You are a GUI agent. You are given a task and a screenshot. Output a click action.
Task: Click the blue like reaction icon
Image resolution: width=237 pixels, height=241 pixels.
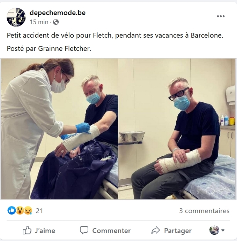[x=12, y=210]
